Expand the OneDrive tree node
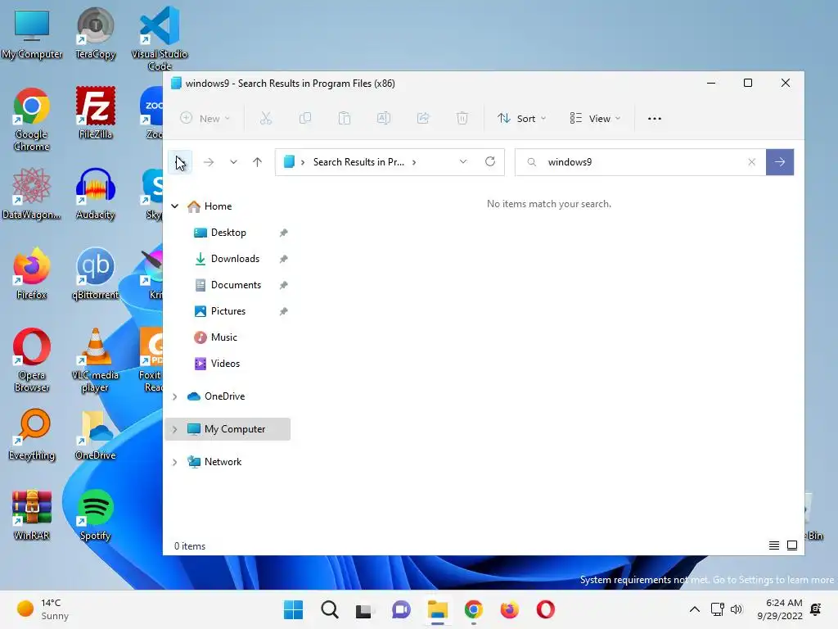Viewport: 838px width, 629px height. 175,396
